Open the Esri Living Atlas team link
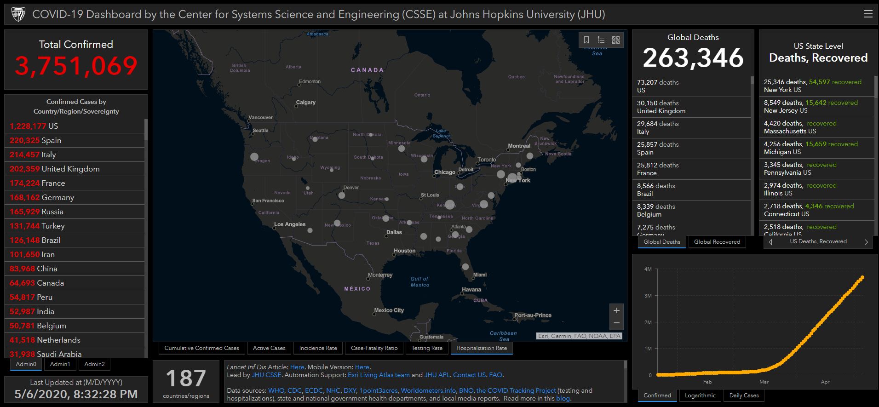 click(379, 375)
